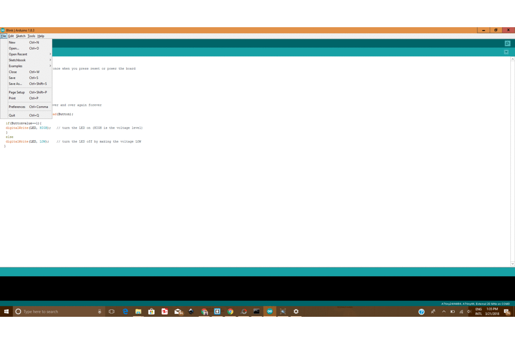
Task: Open Microsoft Edge from the taskbar
Action: click(125, 312)
